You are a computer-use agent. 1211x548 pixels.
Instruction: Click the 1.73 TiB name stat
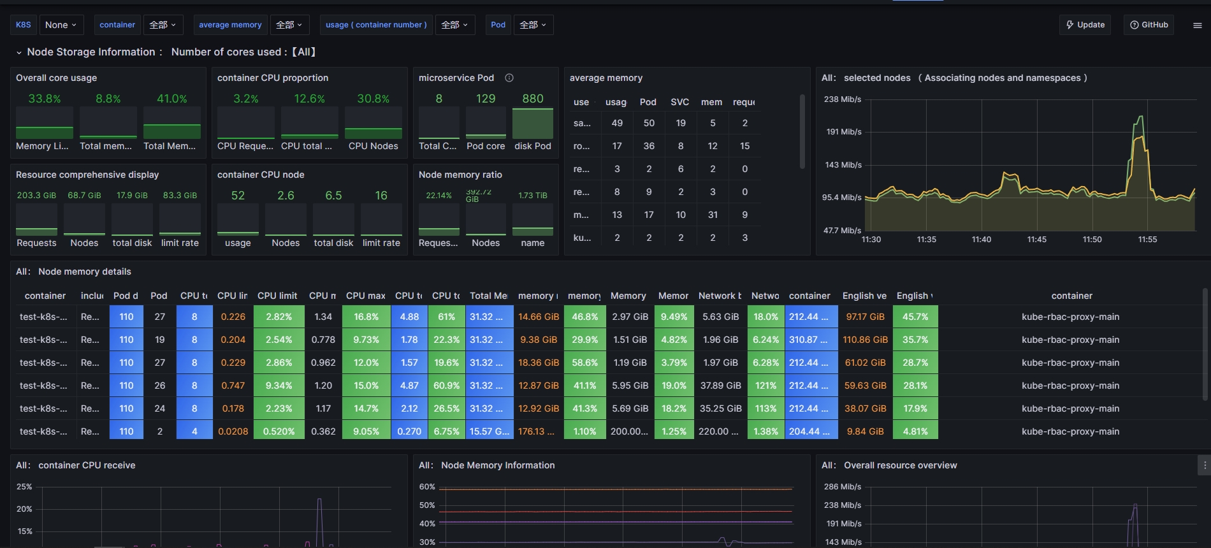[533, 219]
